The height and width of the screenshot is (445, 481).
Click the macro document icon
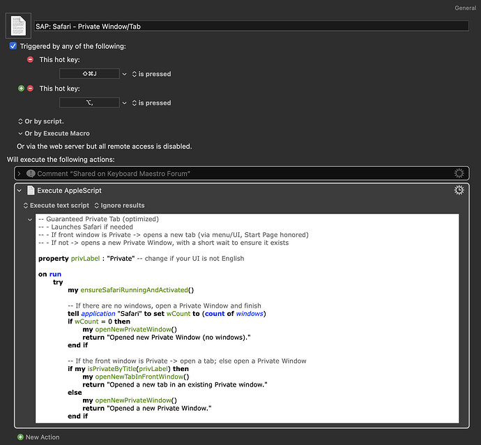point(18,26)
